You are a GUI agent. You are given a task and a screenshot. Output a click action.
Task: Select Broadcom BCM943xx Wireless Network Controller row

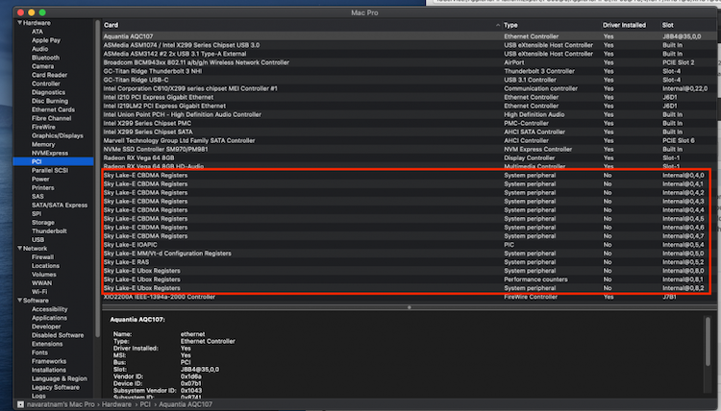[x=409, y=62]
